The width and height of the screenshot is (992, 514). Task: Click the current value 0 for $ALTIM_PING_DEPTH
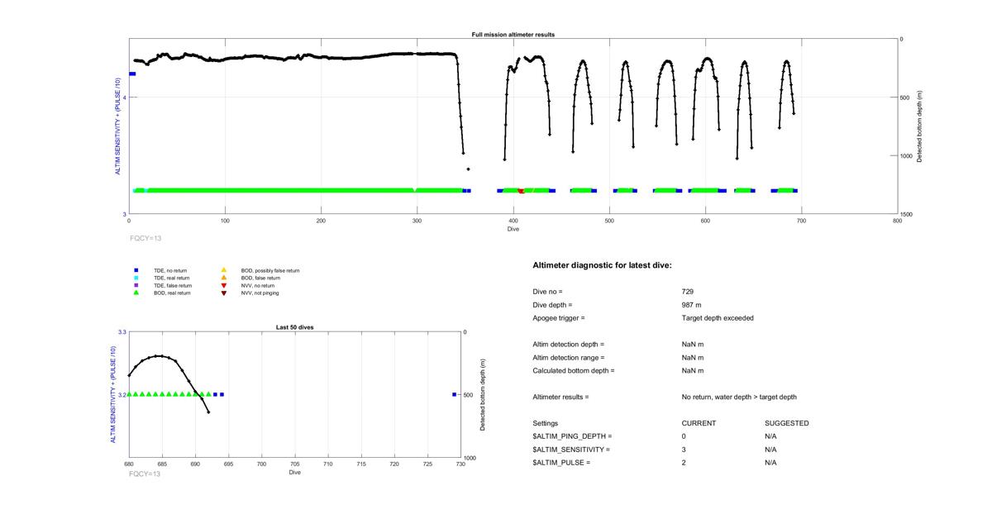coord(684,436)
